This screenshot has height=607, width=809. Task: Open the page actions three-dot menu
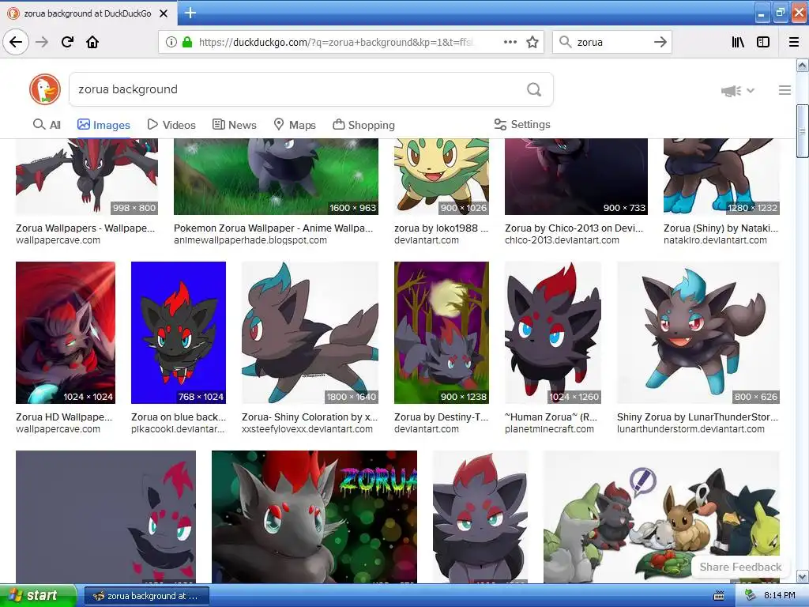[510, 42]
